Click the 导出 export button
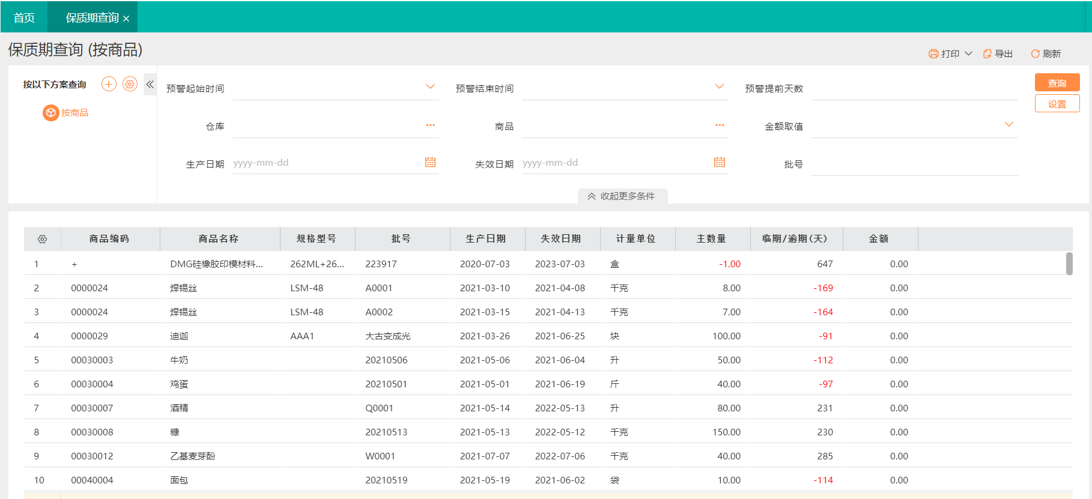 (x=998, y=54)
